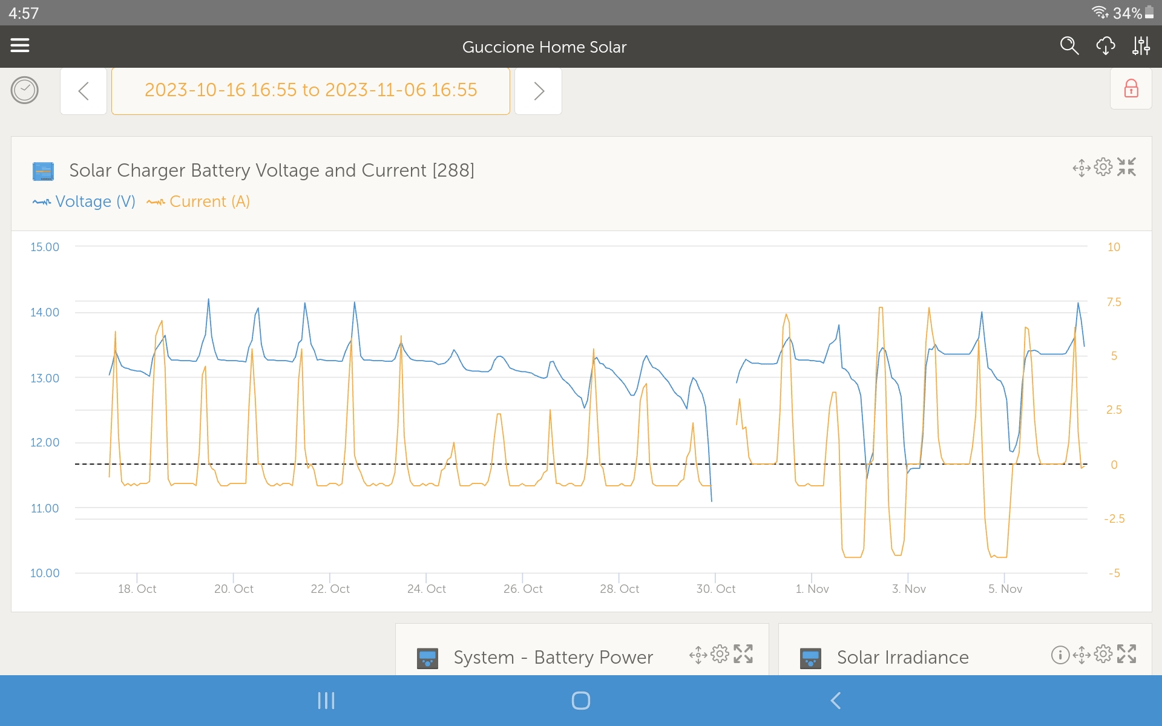Open Solar Irradiance gear settings

(1103, 654)
